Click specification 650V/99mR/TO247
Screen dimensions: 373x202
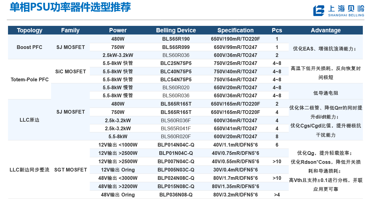point(236,47)
